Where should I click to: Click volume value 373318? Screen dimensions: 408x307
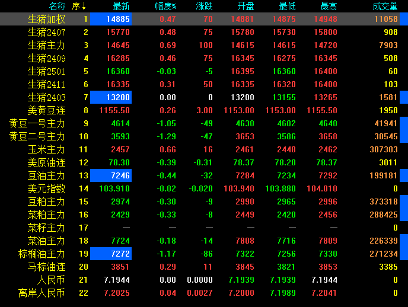(x=384, y=202)
